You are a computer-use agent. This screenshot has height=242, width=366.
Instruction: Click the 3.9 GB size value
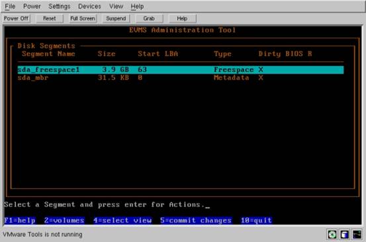coord(116,69)
